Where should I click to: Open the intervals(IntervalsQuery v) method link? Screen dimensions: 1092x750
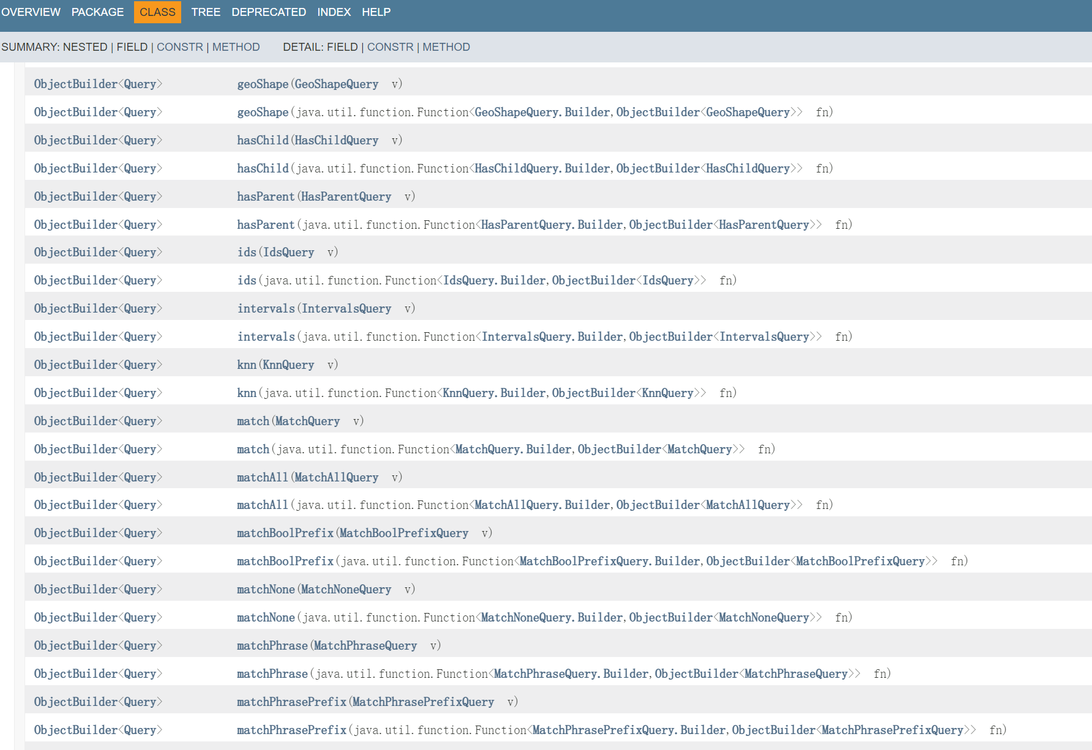266,309
